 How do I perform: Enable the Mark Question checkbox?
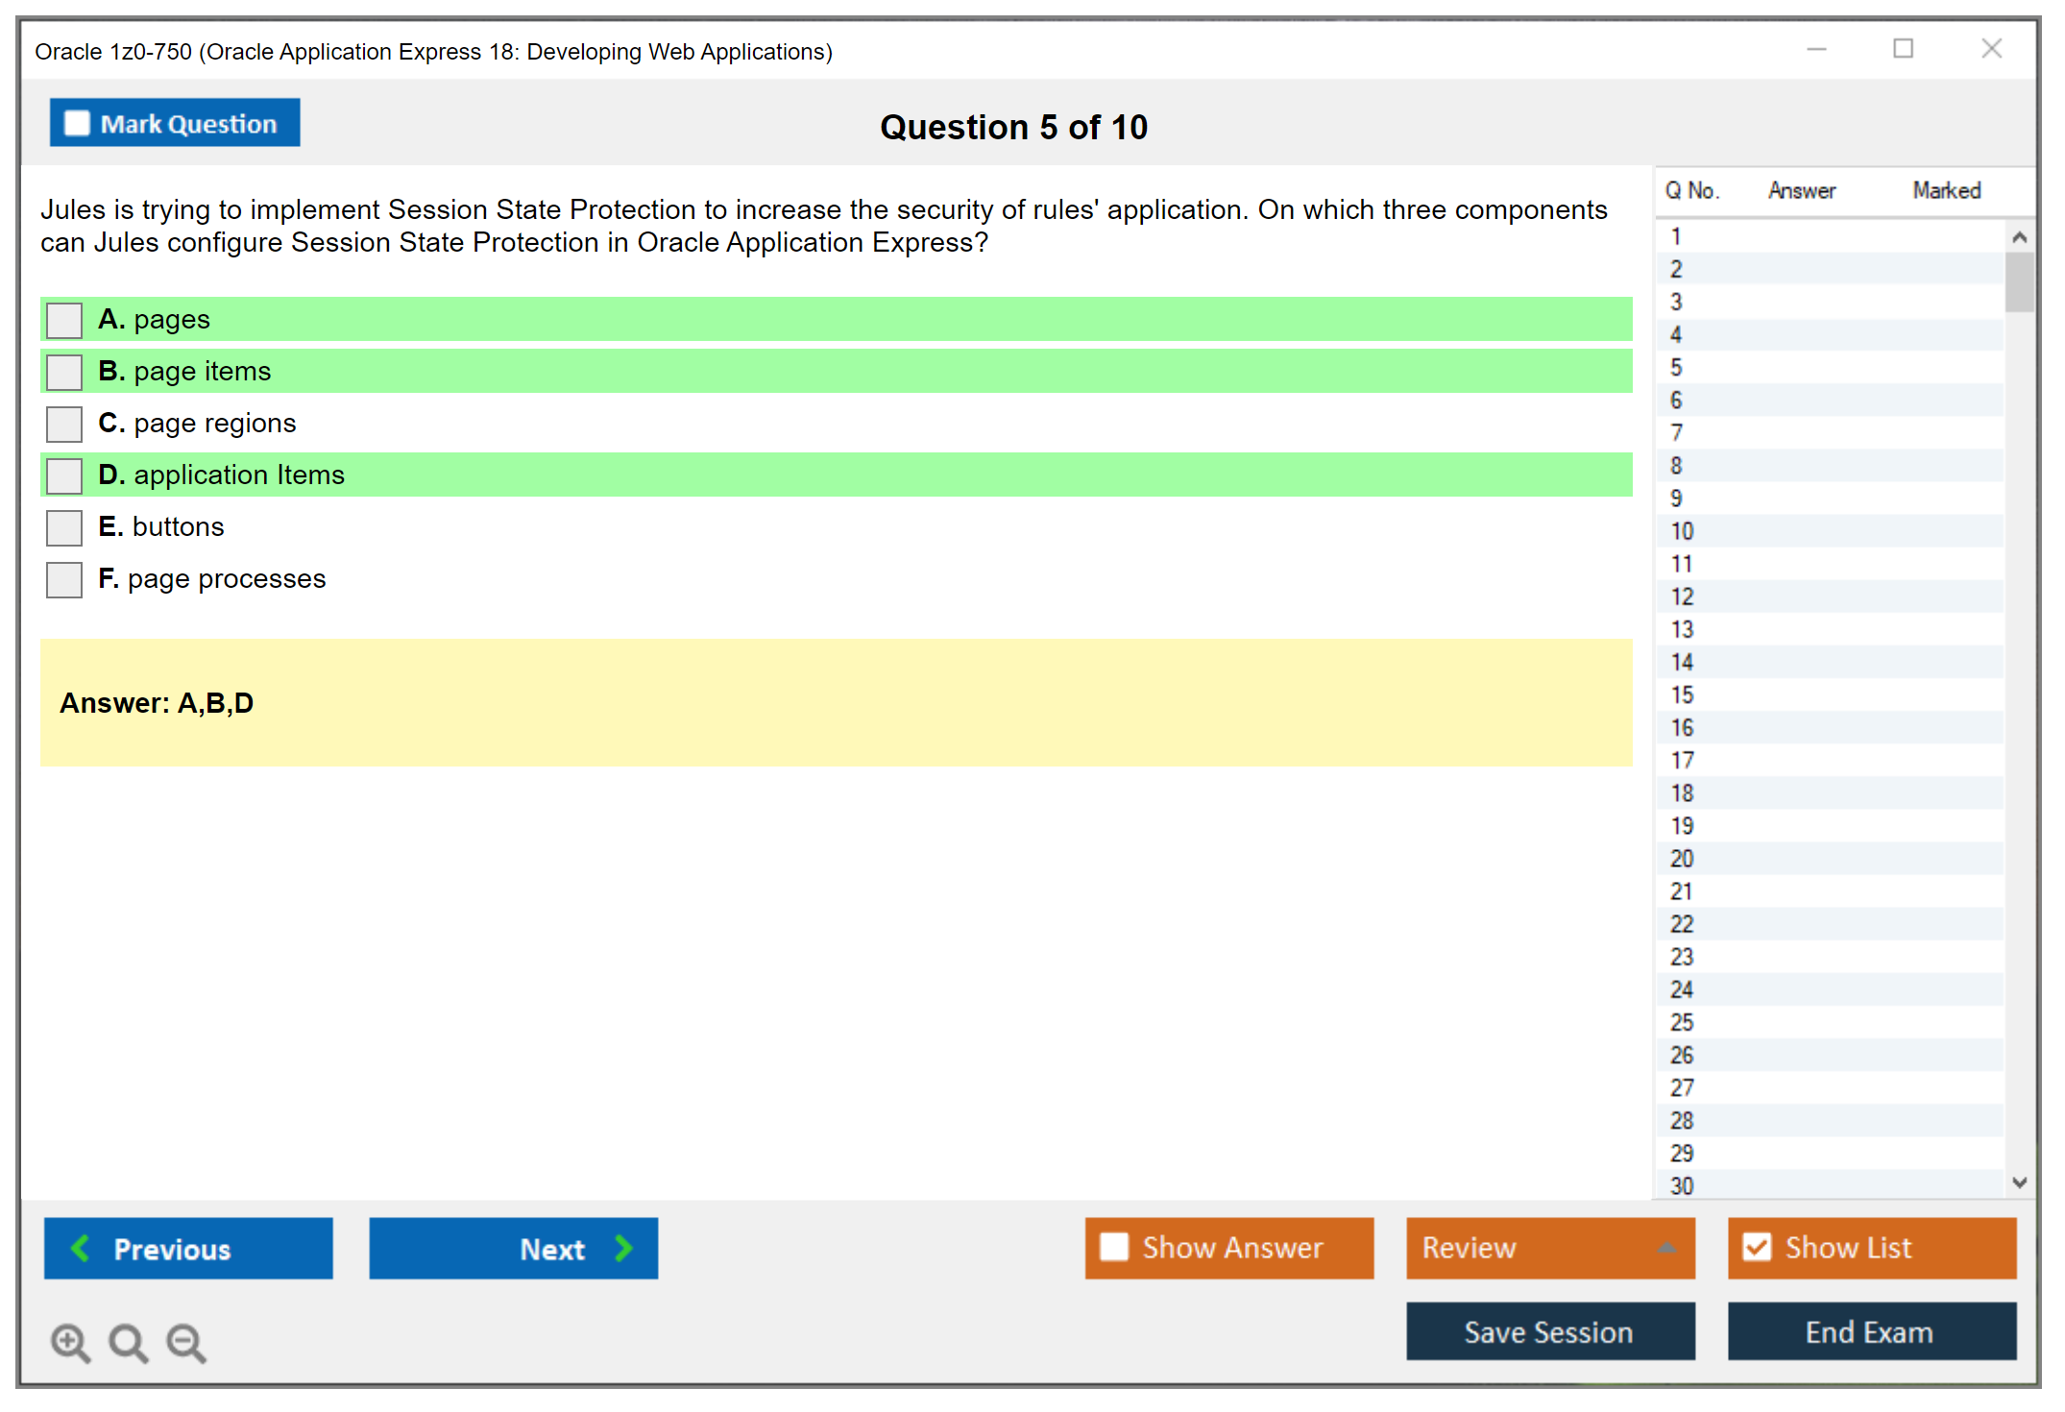pos(77,122)
